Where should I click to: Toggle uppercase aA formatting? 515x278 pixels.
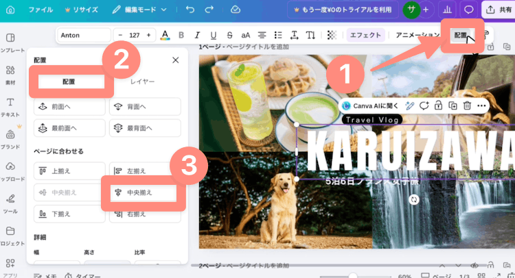coord(245,35)
